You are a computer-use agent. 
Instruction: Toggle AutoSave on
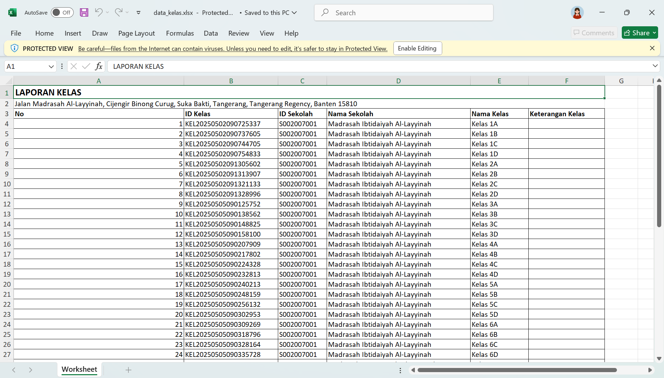[62, 12]
